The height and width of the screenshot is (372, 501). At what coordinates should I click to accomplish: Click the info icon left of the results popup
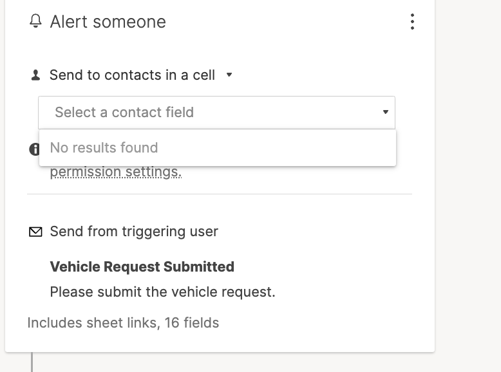(34, 149)
